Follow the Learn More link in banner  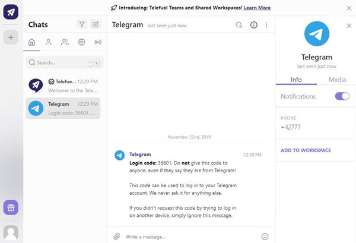tap(257, 8)
